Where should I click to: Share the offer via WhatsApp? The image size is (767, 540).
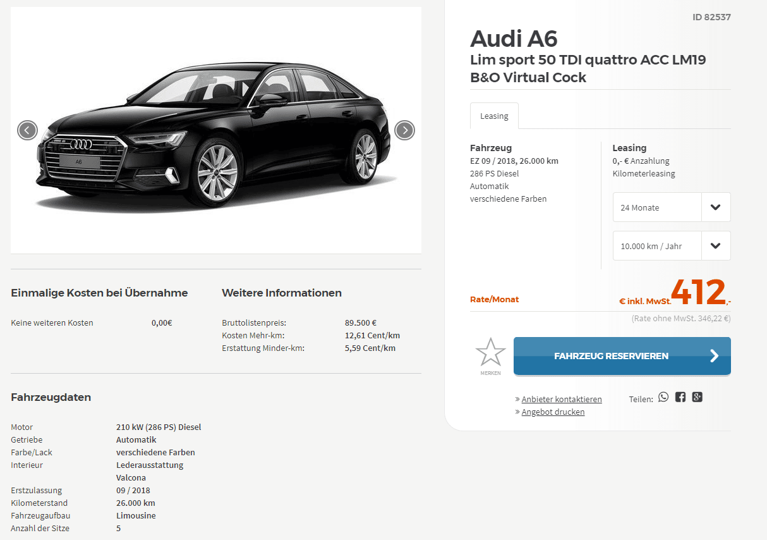pyautogui.click(x=663, y=397)
